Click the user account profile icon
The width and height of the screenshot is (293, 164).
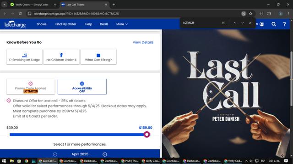262,24
